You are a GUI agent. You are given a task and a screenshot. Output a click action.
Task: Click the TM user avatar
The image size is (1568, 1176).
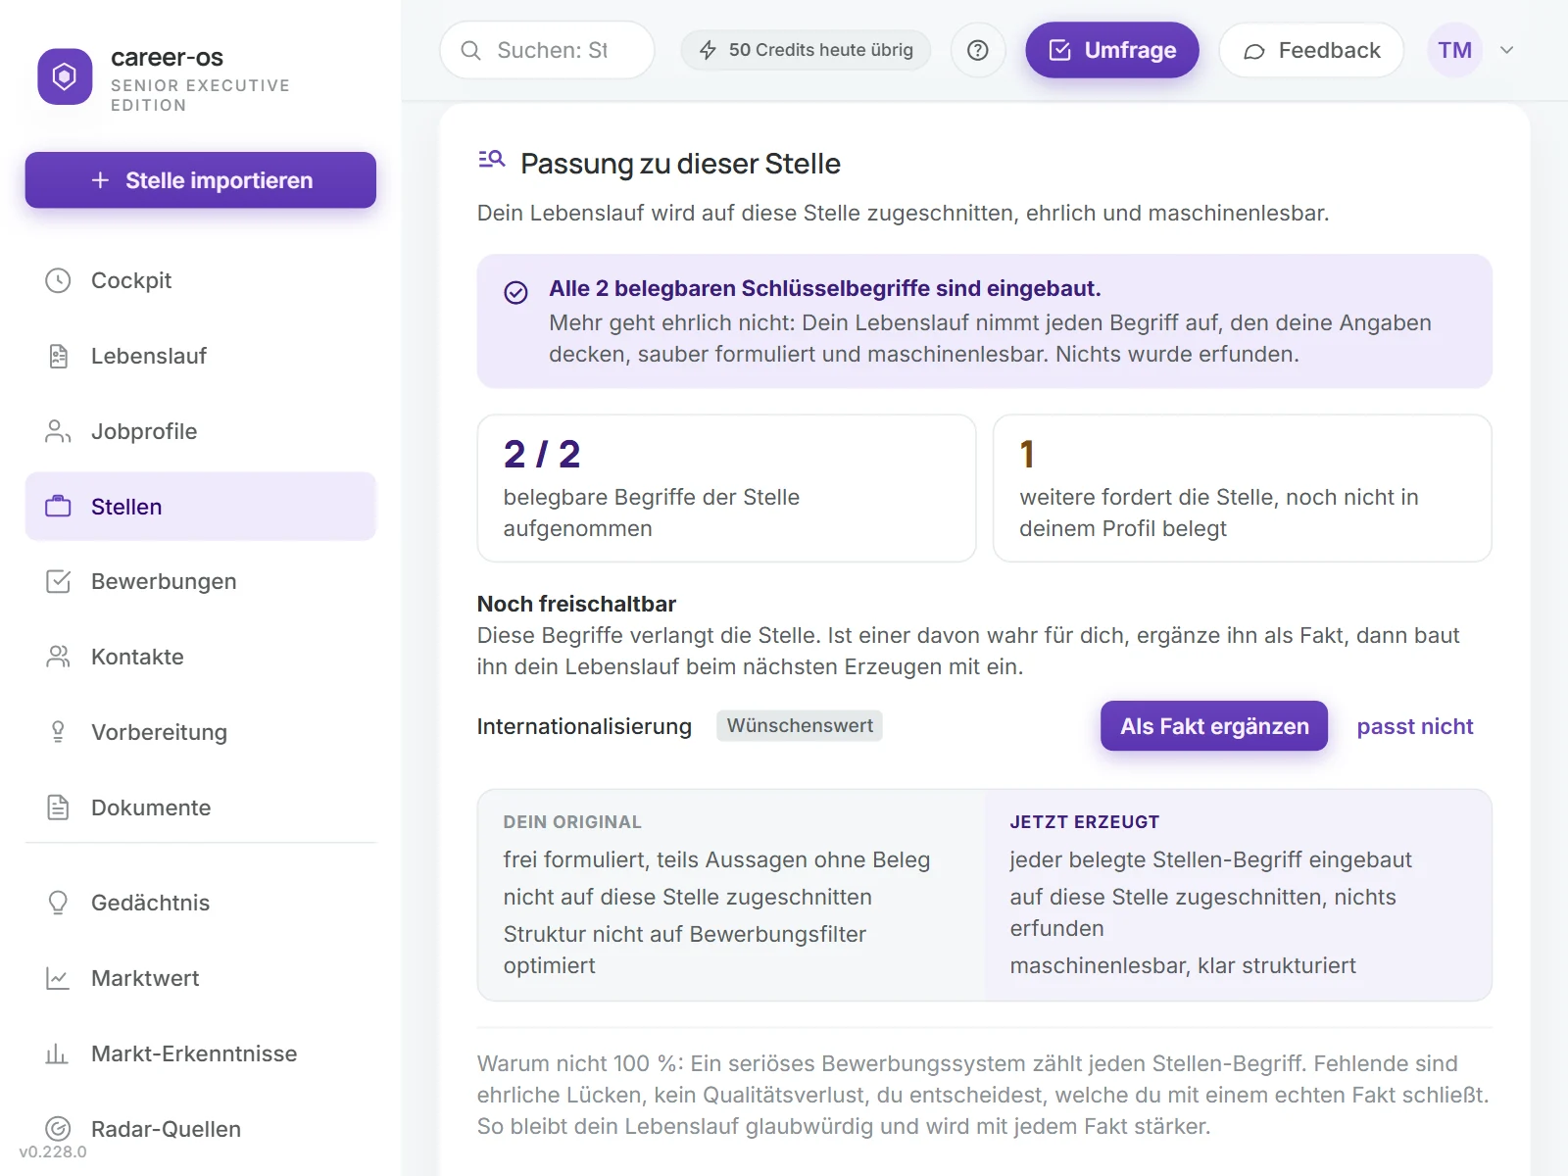click(1454, 50)
